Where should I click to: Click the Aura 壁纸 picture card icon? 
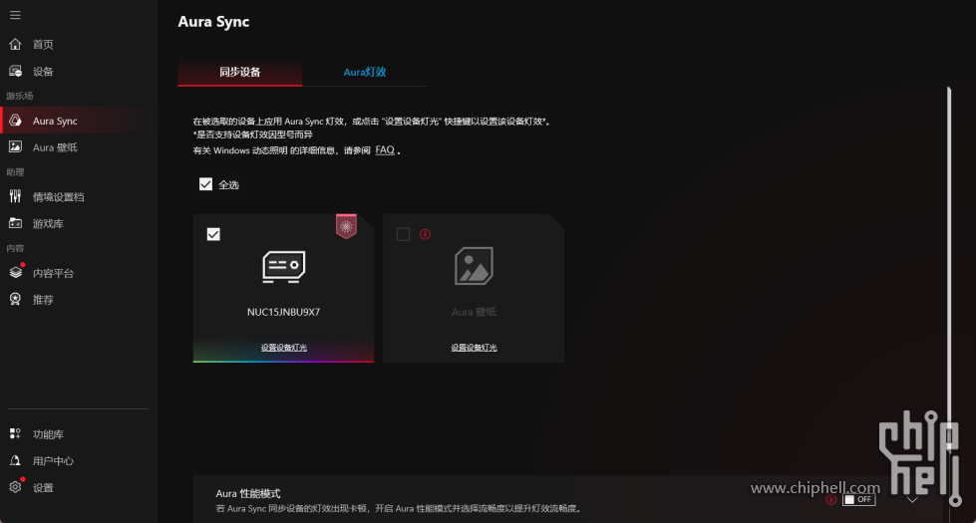[474, 266]
